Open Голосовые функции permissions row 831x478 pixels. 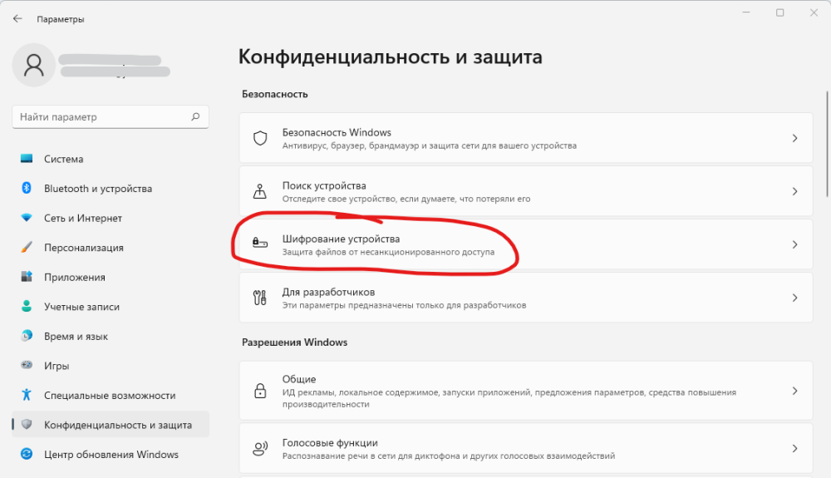coord(526,448)
